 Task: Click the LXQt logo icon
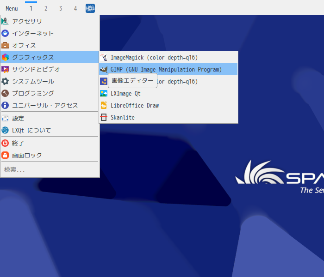tap(5, 130)
